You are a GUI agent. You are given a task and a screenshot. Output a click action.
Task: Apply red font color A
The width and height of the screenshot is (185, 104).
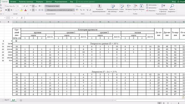click(25, 10)
